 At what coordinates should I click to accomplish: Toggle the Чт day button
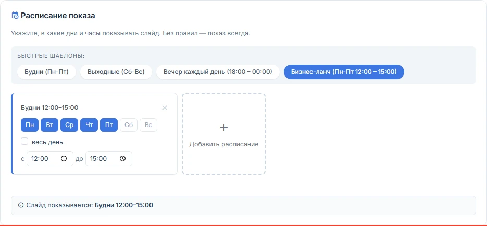pyautogui.click(x=89, y=125)
